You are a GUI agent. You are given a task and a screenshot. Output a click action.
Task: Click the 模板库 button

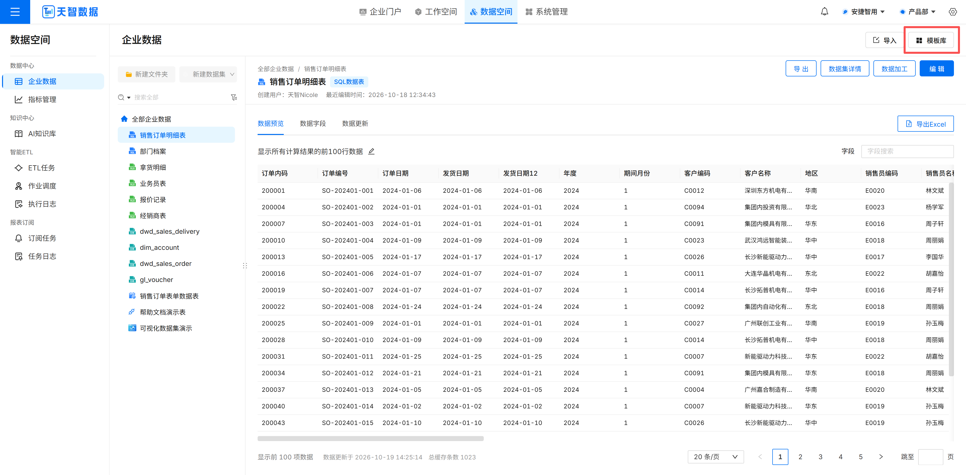[931, 40]
